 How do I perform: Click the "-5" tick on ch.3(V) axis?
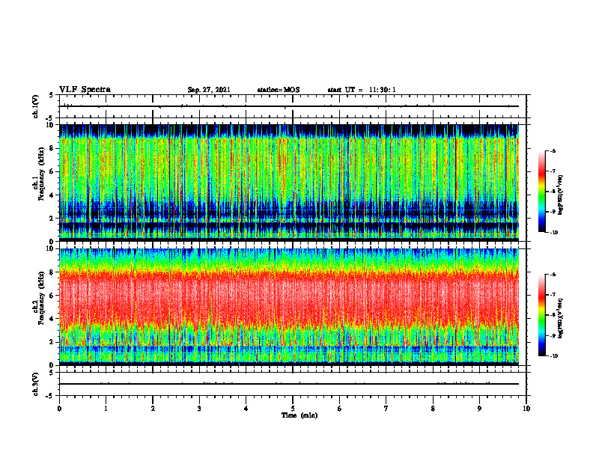point(50,396)
